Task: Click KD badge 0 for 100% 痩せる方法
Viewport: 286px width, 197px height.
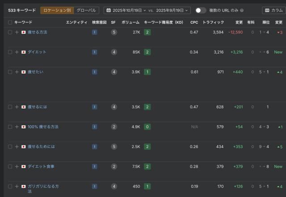Action: click(147, 127)
